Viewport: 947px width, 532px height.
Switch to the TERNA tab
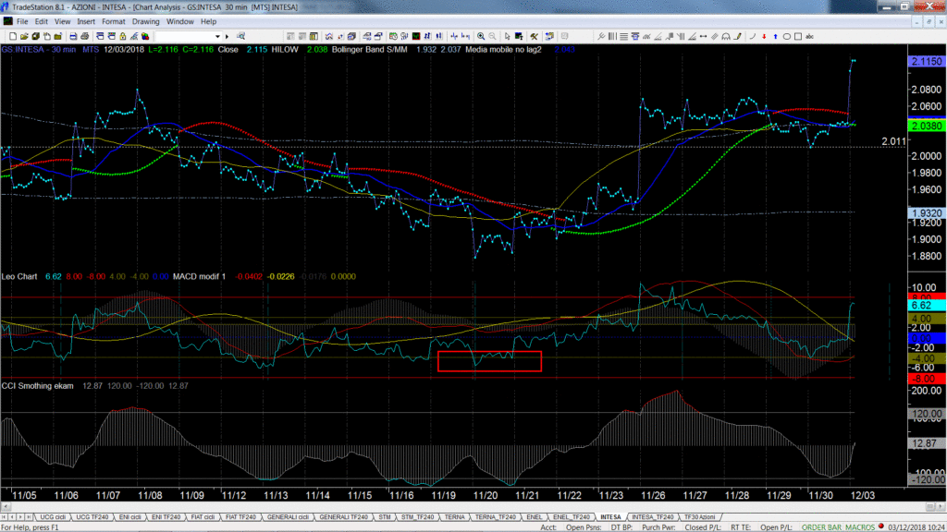pyautogui.click(x=454, y=517)
